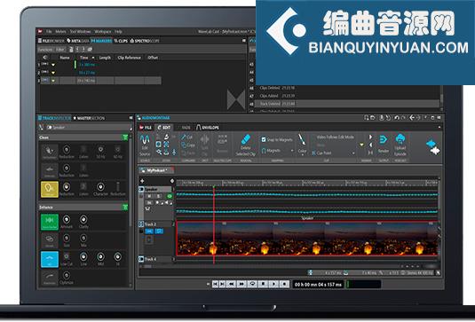The width and height of the screenshot is (475, 322).
Task: Click the Split Clip waveform icon
Action: click(205, 140)
